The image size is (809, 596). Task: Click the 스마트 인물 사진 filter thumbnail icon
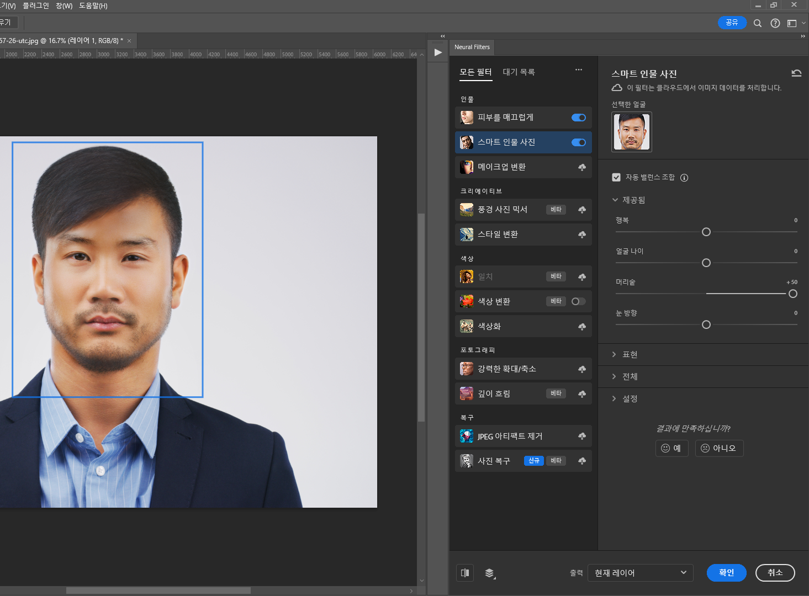click(x=467, y=142)
